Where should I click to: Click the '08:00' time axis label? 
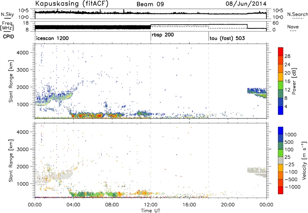[x=112, y=205]
